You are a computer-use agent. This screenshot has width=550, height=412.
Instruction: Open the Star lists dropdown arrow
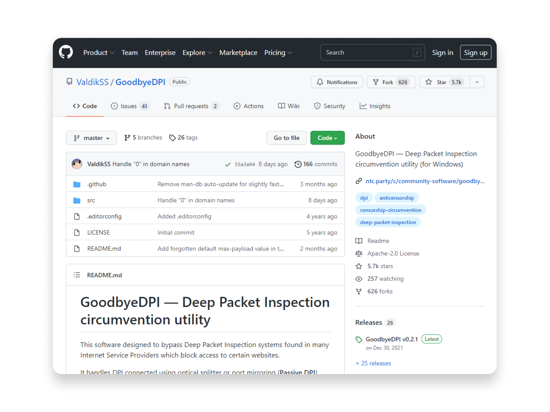coord(477,82)
